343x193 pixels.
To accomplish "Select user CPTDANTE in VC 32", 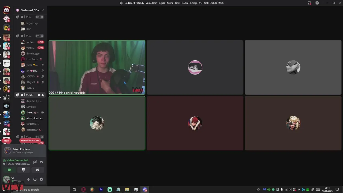I will 32,124.
